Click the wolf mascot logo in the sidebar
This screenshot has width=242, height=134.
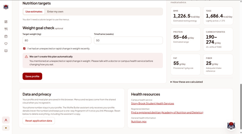tap(6, 7)
